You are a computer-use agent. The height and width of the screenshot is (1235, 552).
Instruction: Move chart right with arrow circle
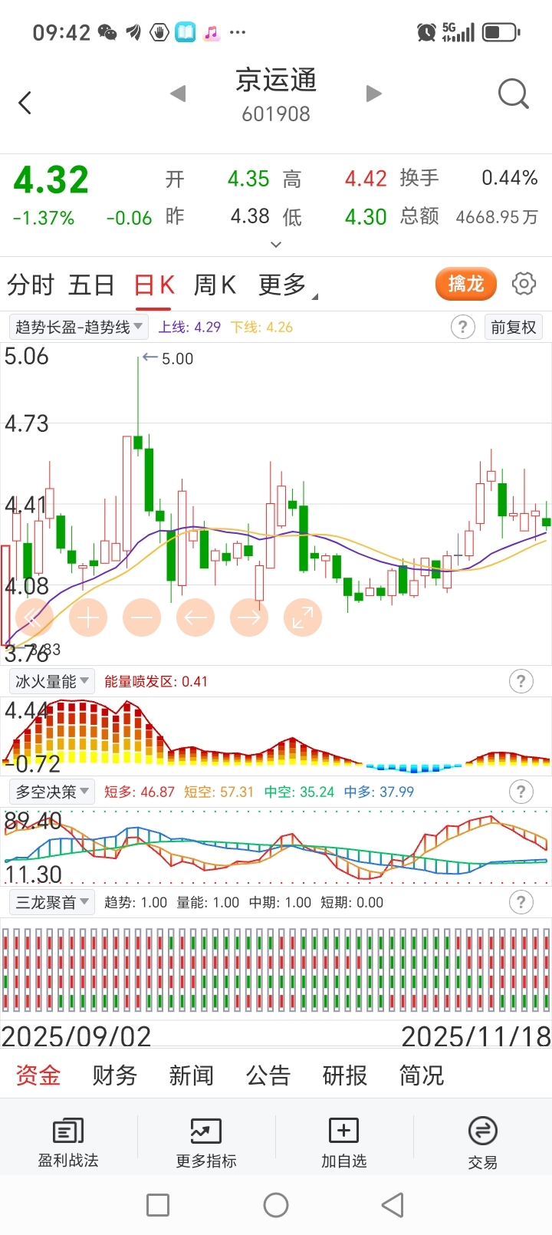pos(249,617)
